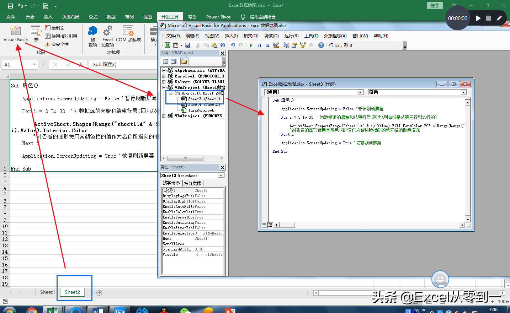Click the 登录 sign-in button
The image size is (510, 313).
(x=435, y=5)
